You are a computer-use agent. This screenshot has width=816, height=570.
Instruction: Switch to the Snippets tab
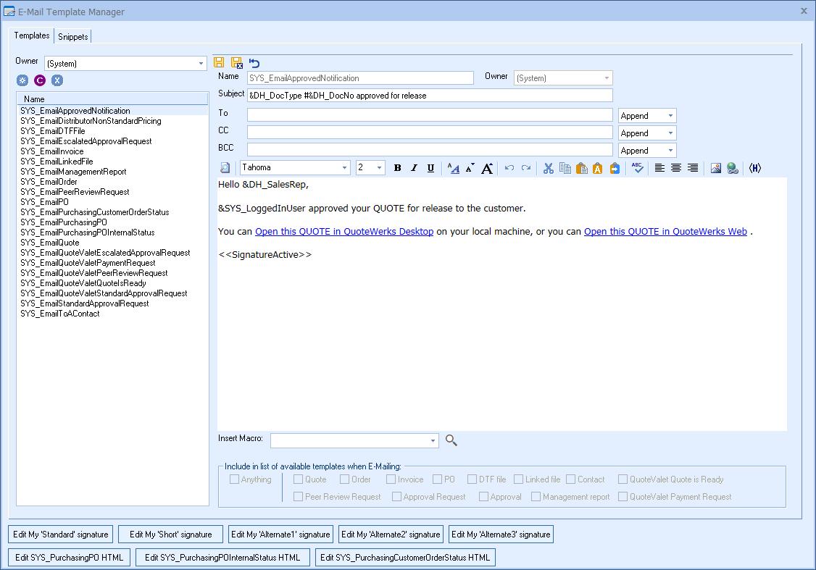72,36
